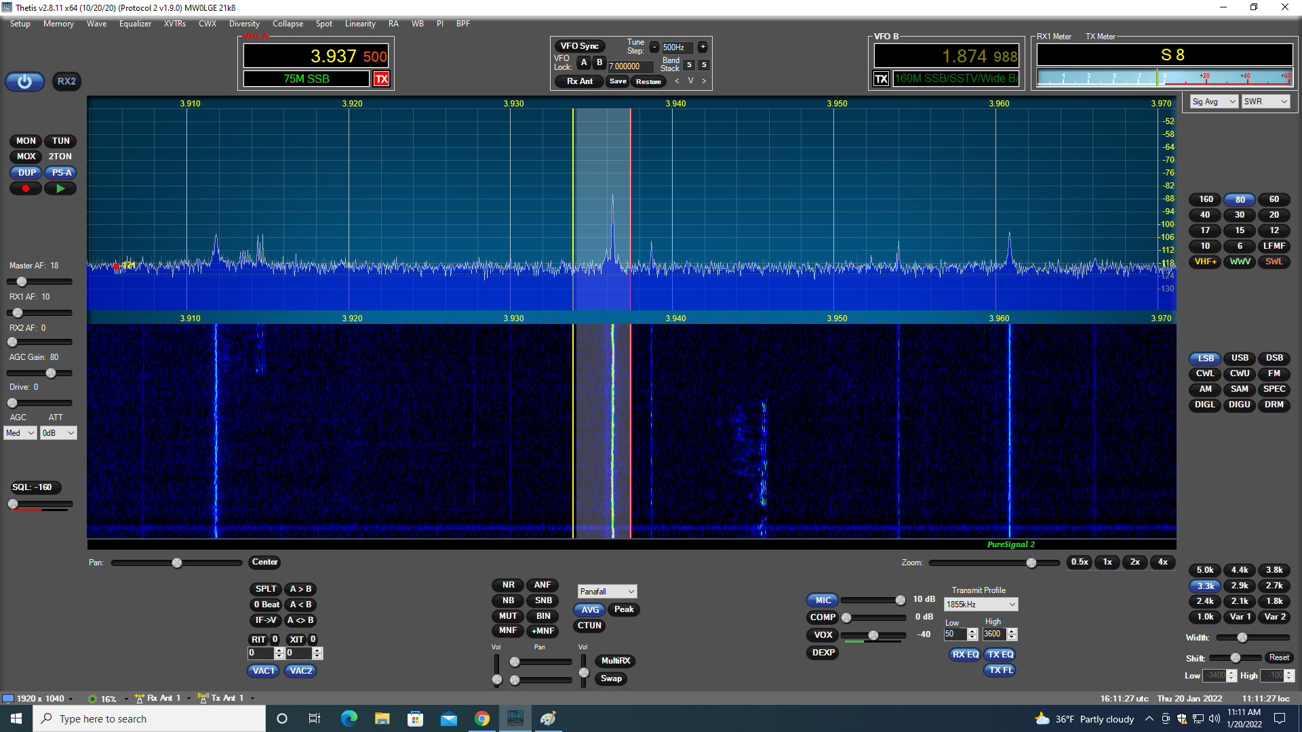This screenshot has height=732, width=1302.
Task: Click the Center pan button
Action: click(264, 562)
